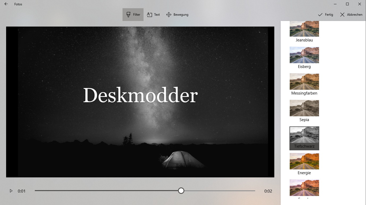Close the Fotos window
The width and height of the screenshot is (366, 205).
pyautogui.click(x=360, y=4)
